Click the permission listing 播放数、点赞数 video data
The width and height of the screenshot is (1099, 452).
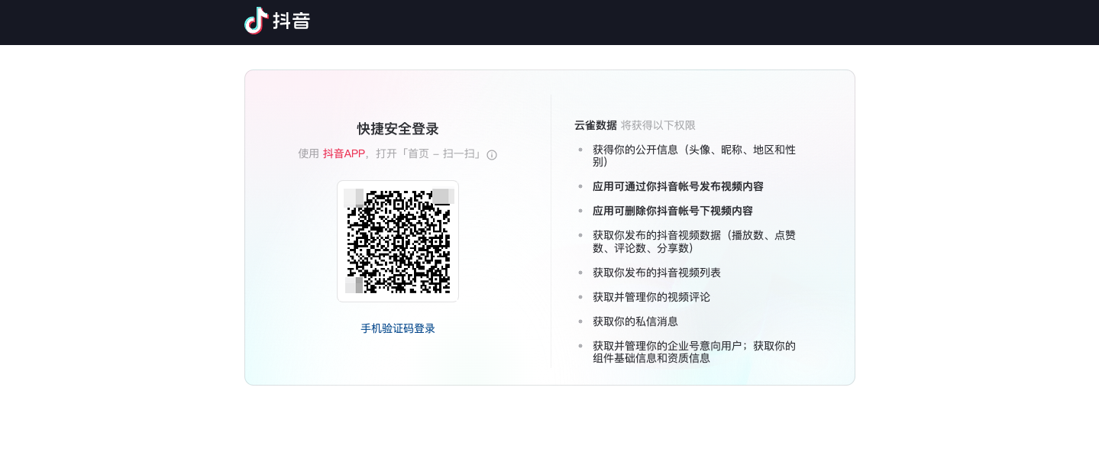coord(693,241)
